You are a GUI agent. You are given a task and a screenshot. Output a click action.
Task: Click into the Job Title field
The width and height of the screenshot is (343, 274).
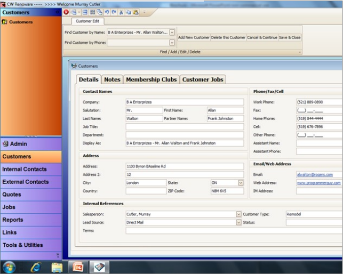[x=184, y=127]
